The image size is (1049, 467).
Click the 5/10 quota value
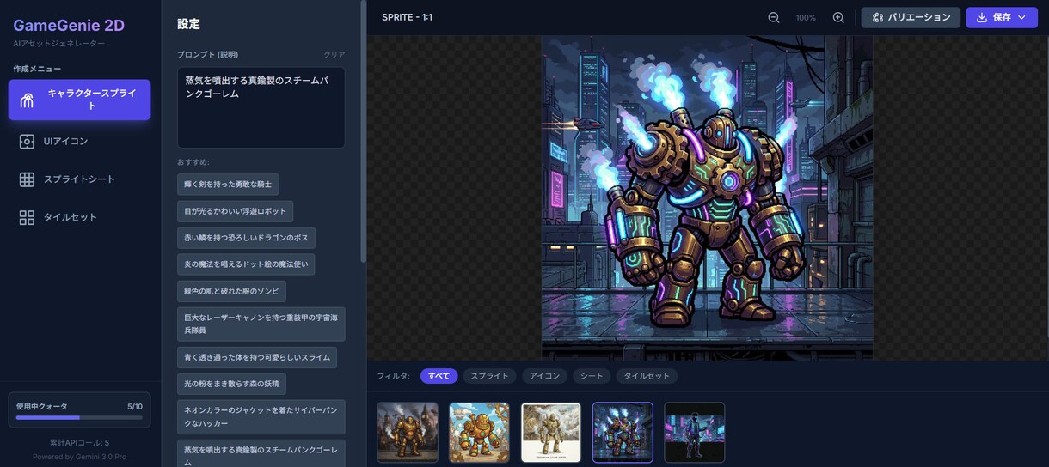135,406
